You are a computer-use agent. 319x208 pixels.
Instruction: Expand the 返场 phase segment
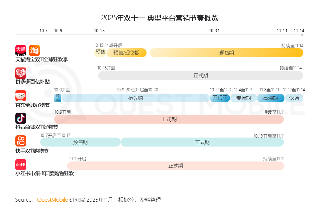pyautogui.click(x=294, y=98)
